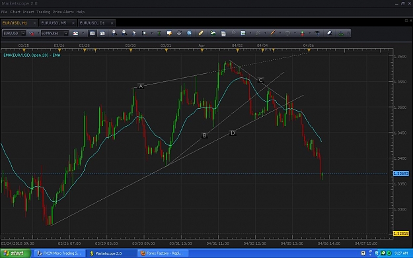Click Marketscope 2.0 taskbar button
The image size is (413, 258).
pyautogui.click(x=112, y=253)
